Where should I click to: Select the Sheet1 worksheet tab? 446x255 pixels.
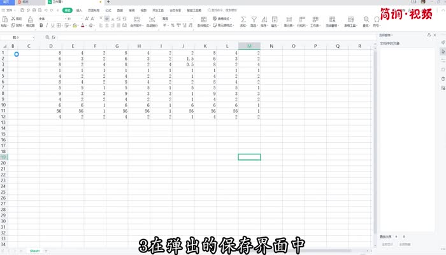(x=35, y=251)
